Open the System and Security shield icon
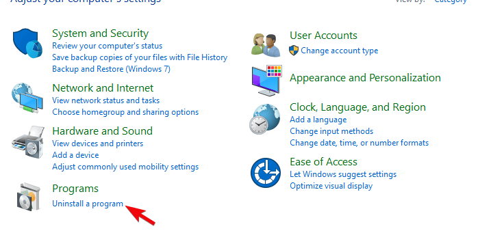The height and width of the screenshot is (246, 493). click(x=27, y=43)
